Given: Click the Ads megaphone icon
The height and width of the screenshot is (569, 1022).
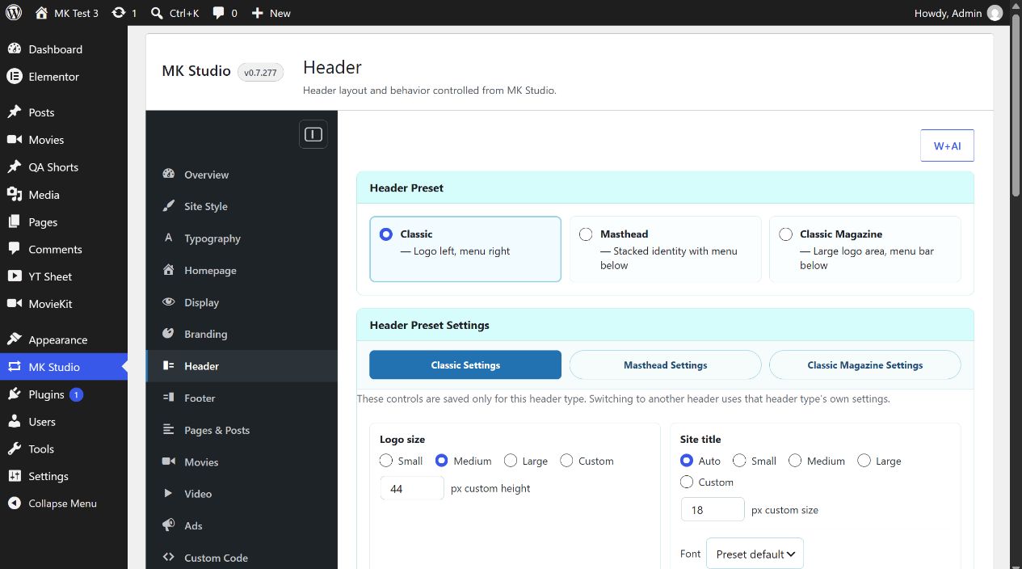Looking at the screenshot, I should 169,525.
